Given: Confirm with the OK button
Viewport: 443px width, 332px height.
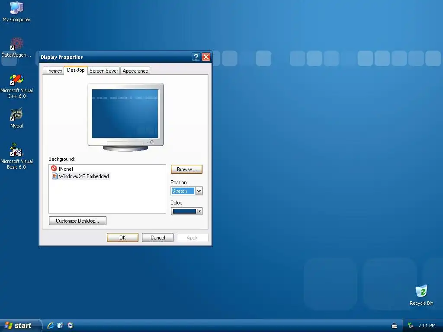Looking at the screenshot, I should point(122,237).
